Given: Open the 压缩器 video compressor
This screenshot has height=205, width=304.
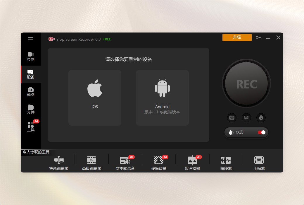Looking at the screenshot, I should coord(259,163).
